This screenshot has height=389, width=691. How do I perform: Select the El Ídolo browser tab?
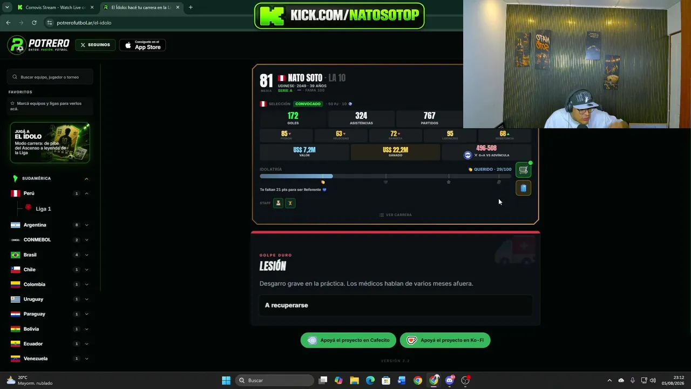(141, 8)
